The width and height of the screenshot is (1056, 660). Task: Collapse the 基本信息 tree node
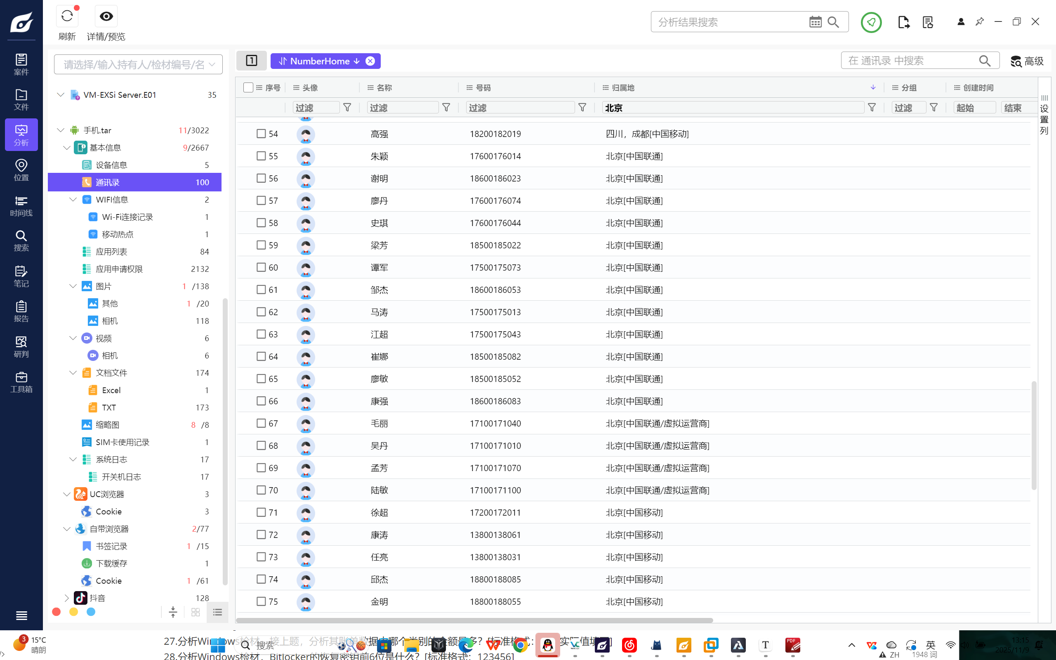67,148
